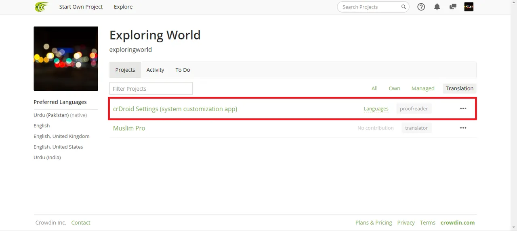
Task: Click the No contribution text for Muslim Pro
Action: [375, 128]
